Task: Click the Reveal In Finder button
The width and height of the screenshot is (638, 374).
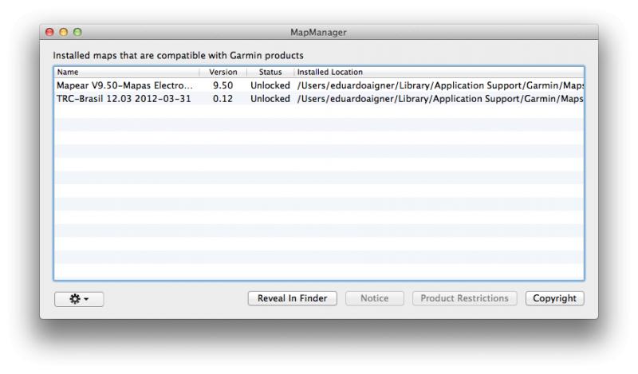Action: [292, 298]
